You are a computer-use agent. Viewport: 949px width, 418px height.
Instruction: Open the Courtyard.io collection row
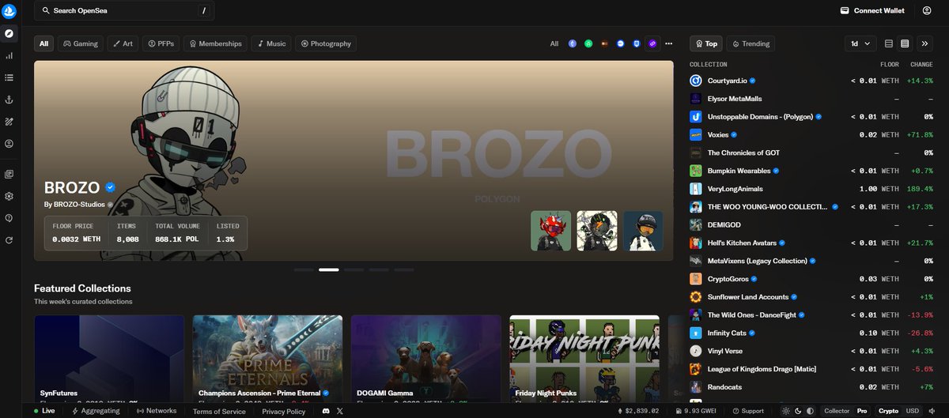(811, 81)
